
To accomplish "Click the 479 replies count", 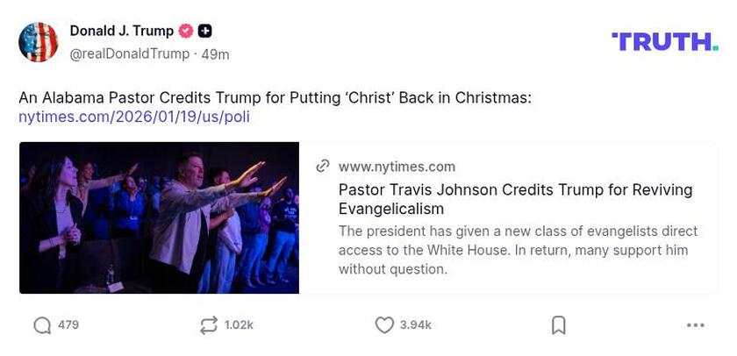I will tap(68, 325).
